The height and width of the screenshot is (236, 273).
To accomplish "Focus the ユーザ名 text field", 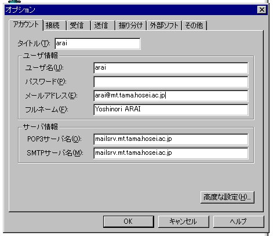I will tap(171, 68).
